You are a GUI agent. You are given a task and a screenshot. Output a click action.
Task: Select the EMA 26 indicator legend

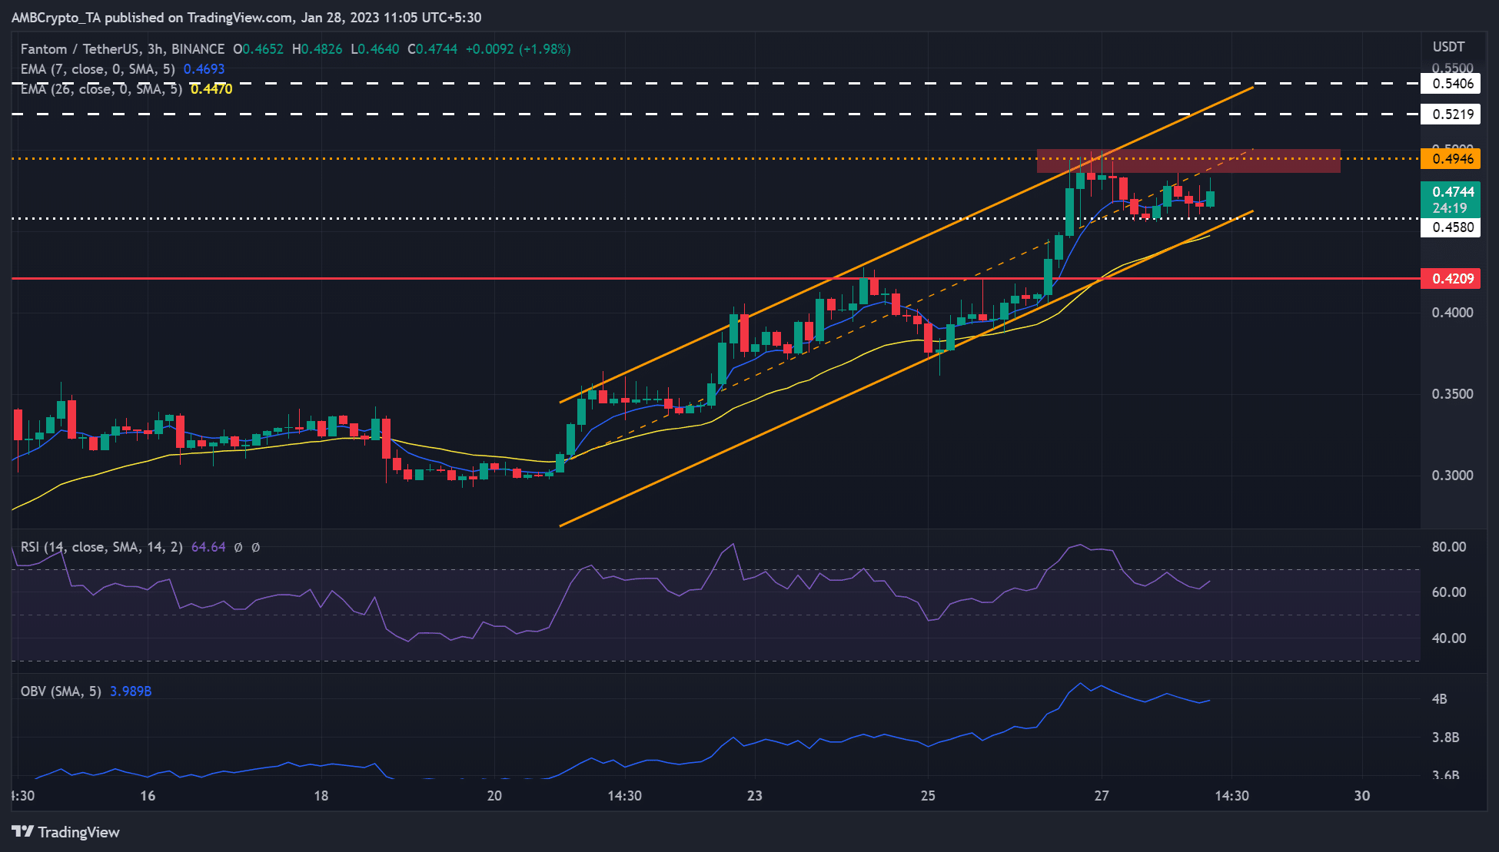coord(101,89)
